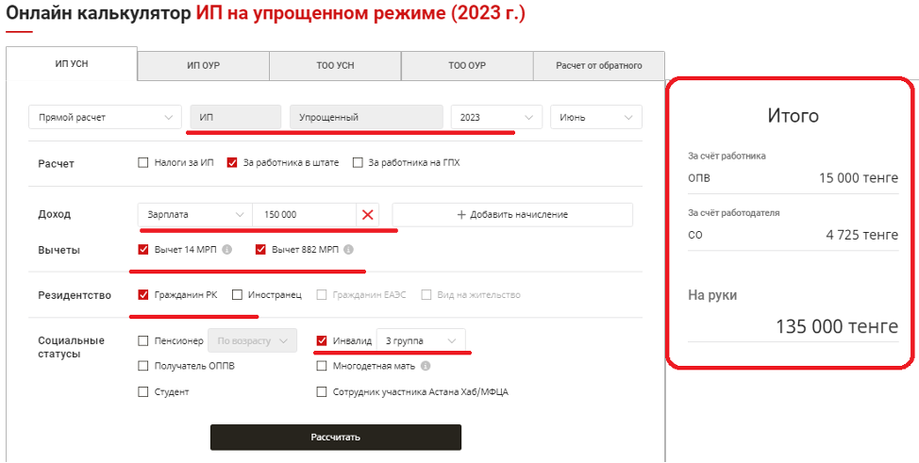The height and width of the screenshot is (463, 919).
Task: Click ОПВ amount 15 000 тенге
Action: (x=858, y=178)
